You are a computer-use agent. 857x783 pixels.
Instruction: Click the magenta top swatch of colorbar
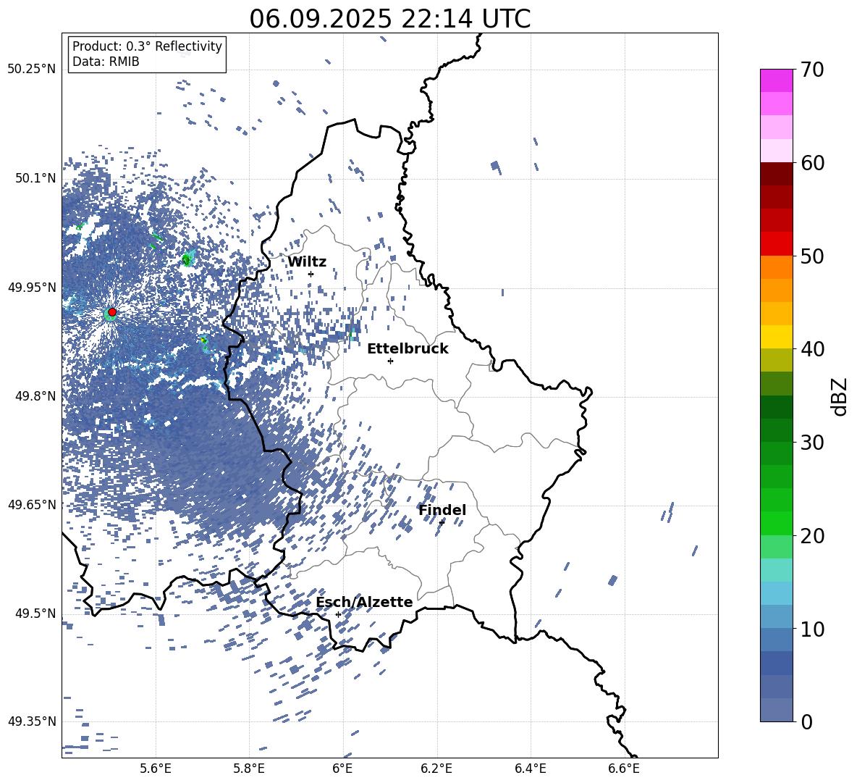(776, 80)
